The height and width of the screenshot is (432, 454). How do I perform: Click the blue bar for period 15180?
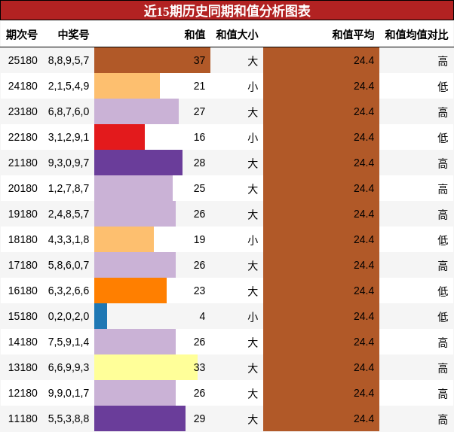pyautogui.click(x=100, y=316)
